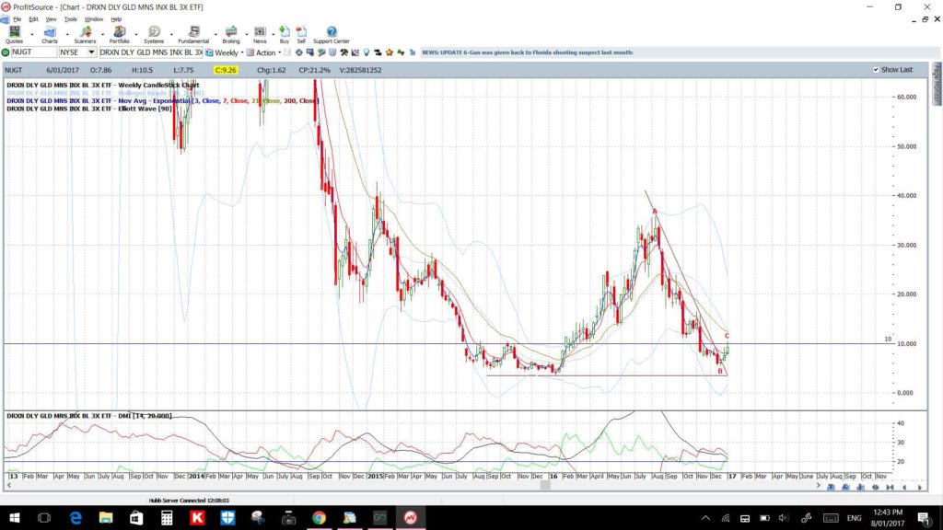Screen dimensions: 943x530
Task: Expand the Quotes dropdown arrow
Action: pos(32,34)
